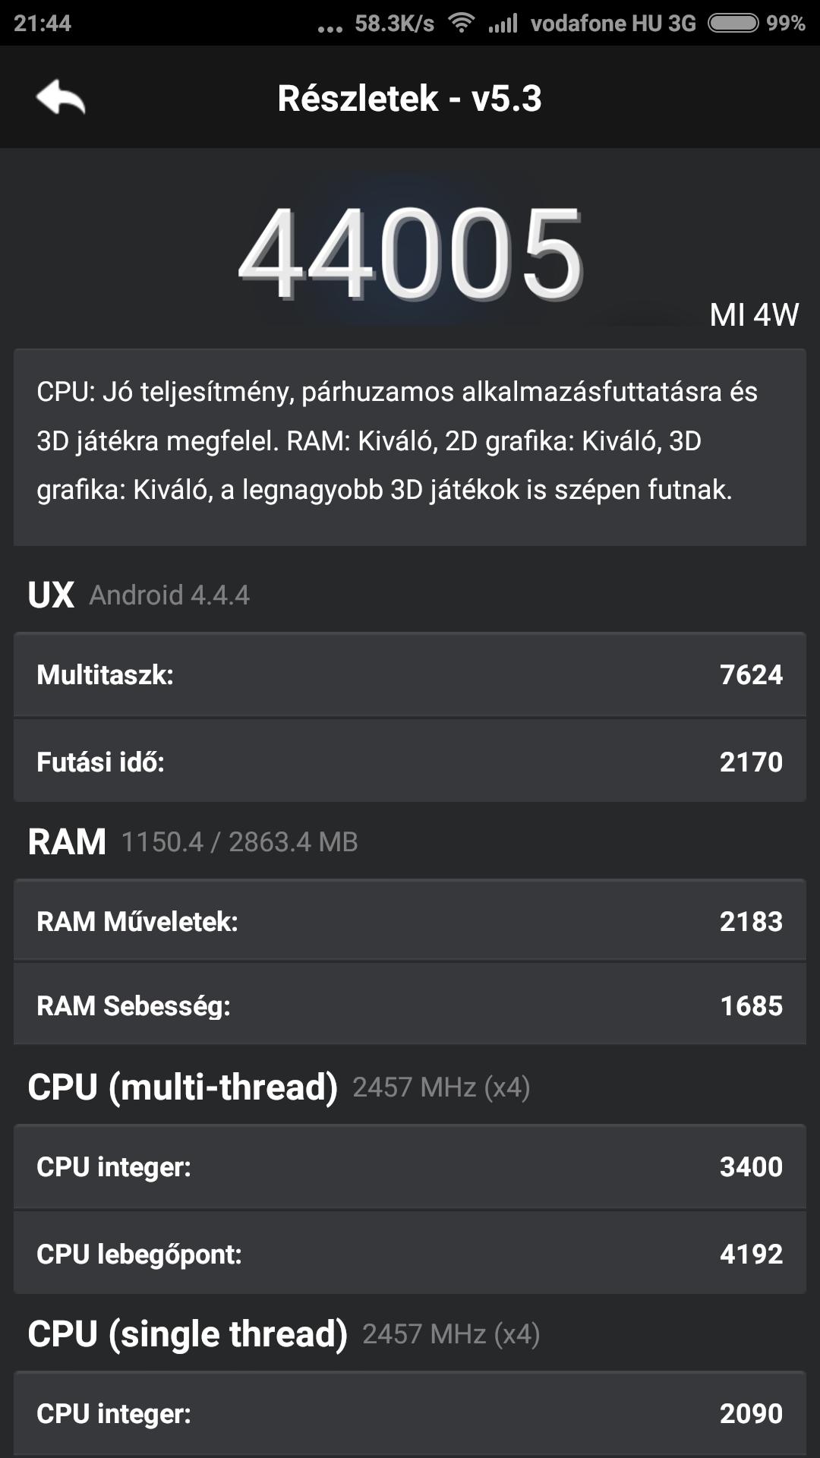Tap the CPU performance description box
This screenshot has width=820, height=1458.
410,447
